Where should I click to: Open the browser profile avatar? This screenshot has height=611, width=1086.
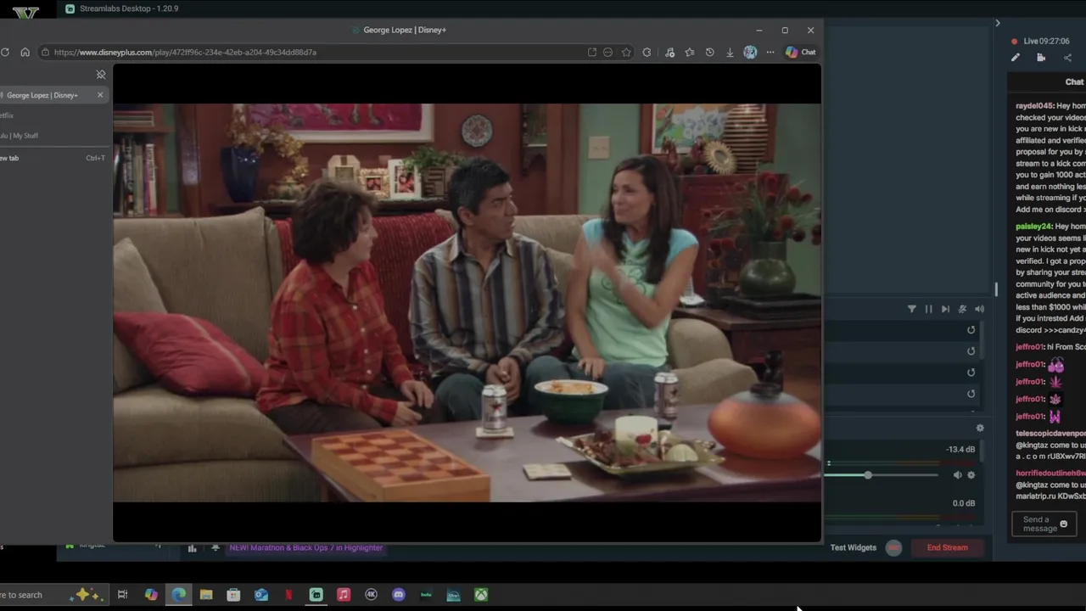tap(750, 52)
